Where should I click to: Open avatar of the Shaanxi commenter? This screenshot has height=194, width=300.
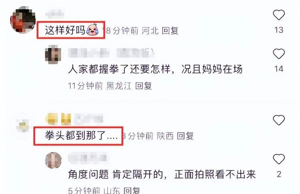[x=23, y=126]
